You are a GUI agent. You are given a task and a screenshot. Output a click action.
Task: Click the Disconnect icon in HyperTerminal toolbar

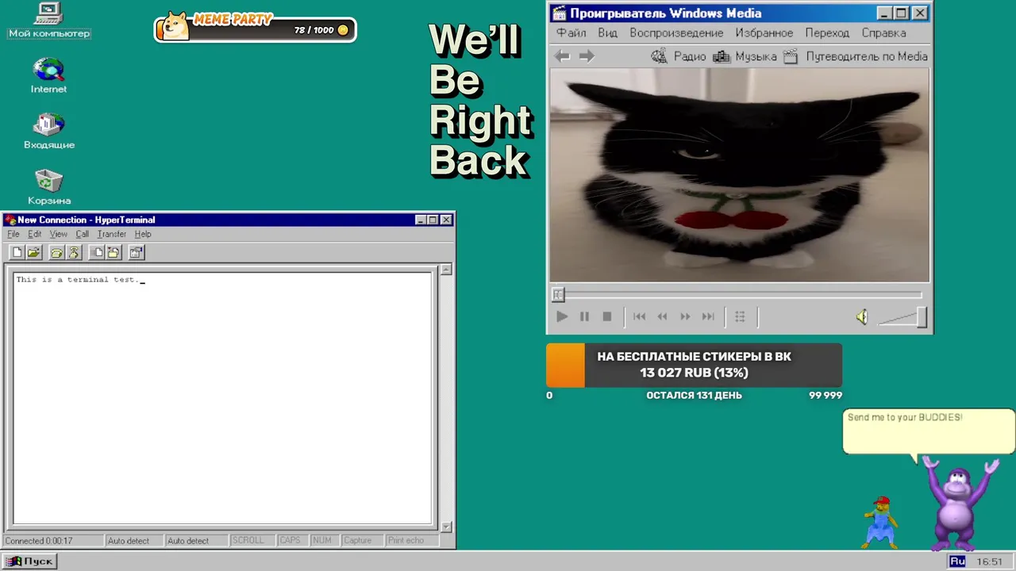(74, 252)
